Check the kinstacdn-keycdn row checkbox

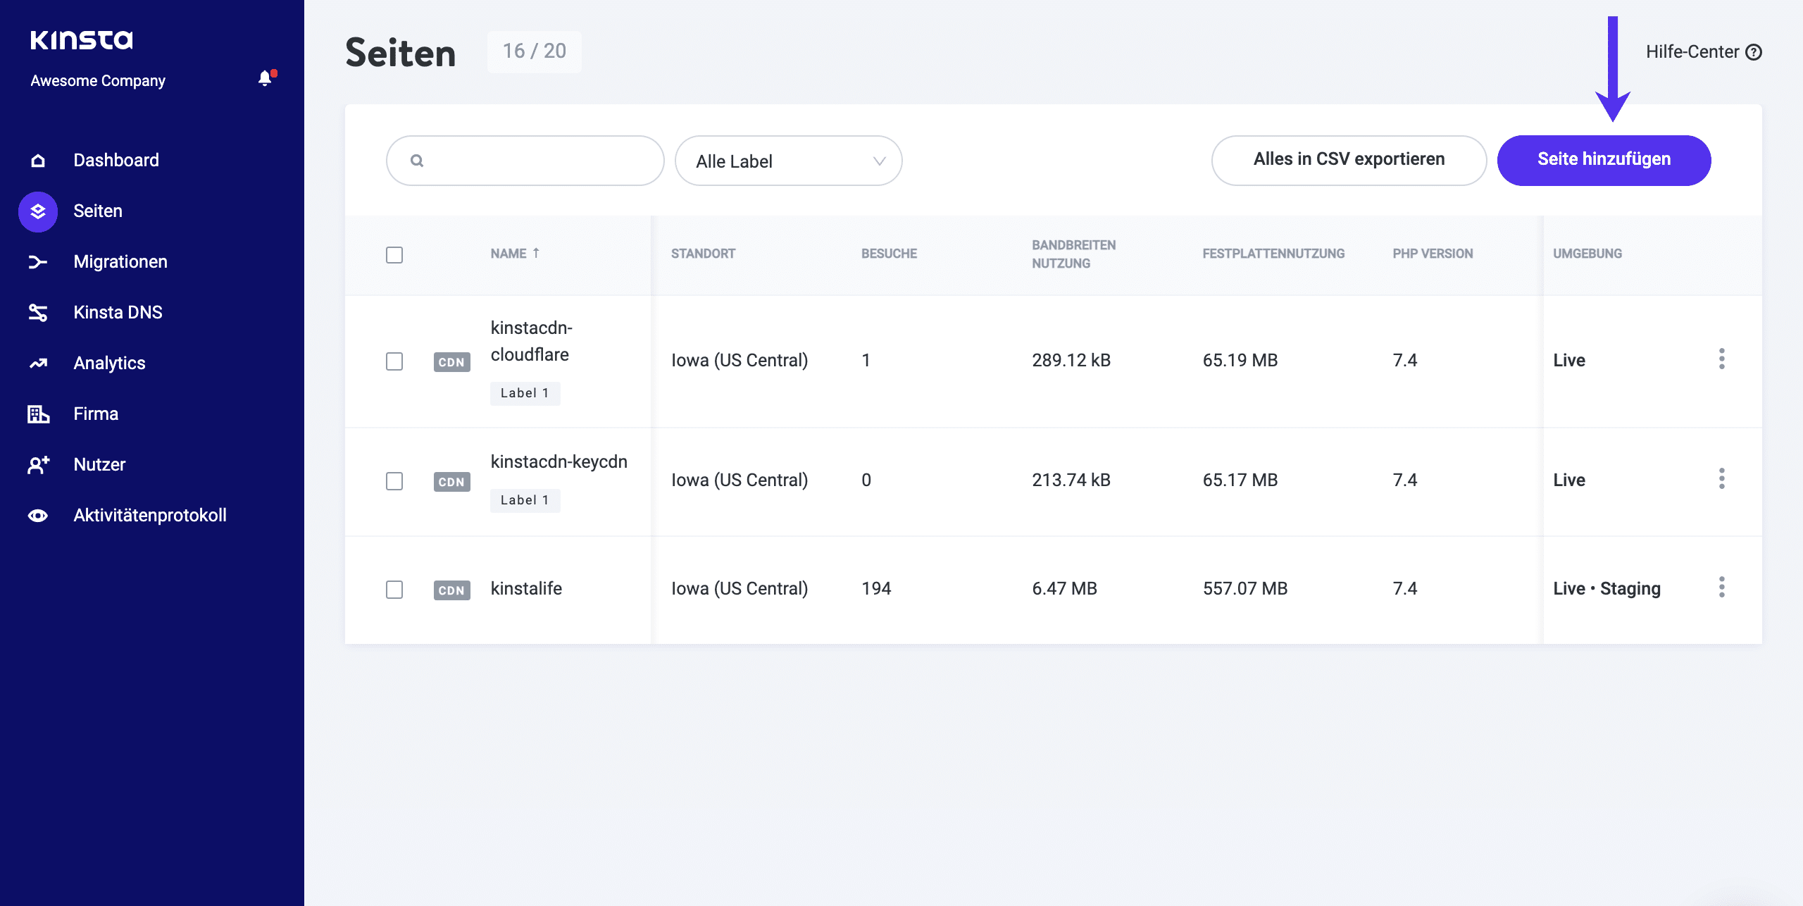(394, 481)
